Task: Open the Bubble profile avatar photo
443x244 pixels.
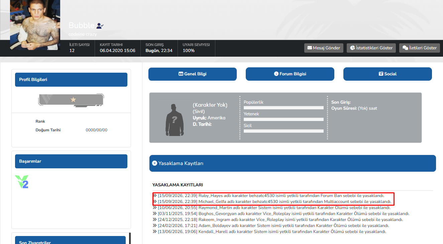Action: [x=35, y=24]
